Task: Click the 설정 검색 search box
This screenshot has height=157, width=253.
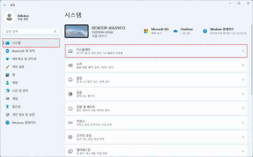Action: click(x=31, y=32)
